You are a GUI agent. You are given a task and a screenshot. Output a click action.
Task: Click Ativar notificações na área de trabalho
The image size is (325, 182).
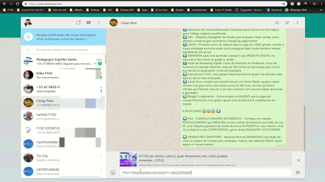61,39
